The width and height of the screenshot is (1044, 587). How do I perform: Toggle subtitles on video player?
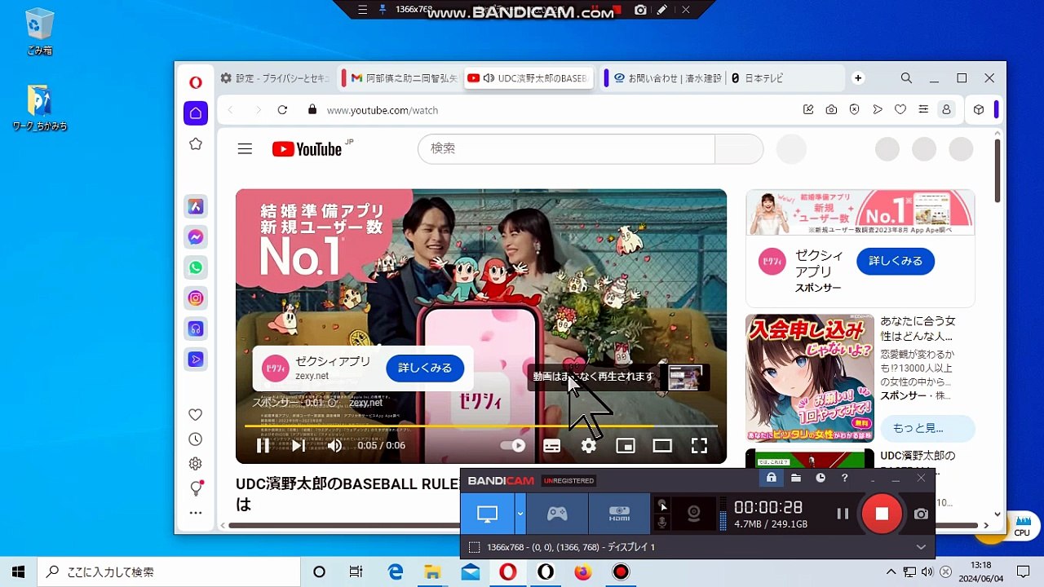click(x=552, y=445)
